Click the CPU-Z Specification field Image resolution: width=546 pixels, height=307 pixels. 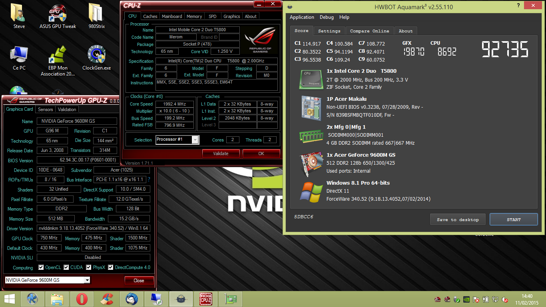tap(216, 61)
